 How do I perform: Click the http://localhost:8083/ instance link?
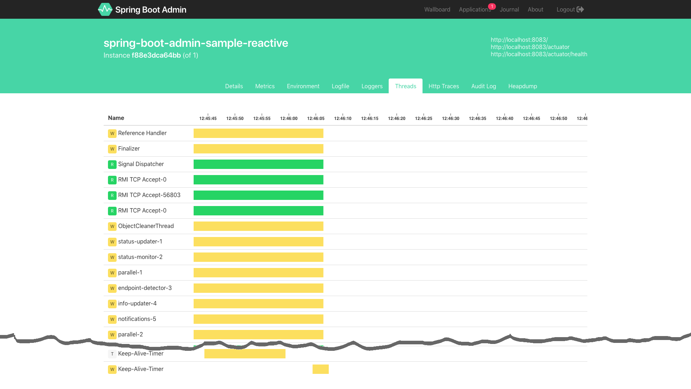[x=519, y=39]
